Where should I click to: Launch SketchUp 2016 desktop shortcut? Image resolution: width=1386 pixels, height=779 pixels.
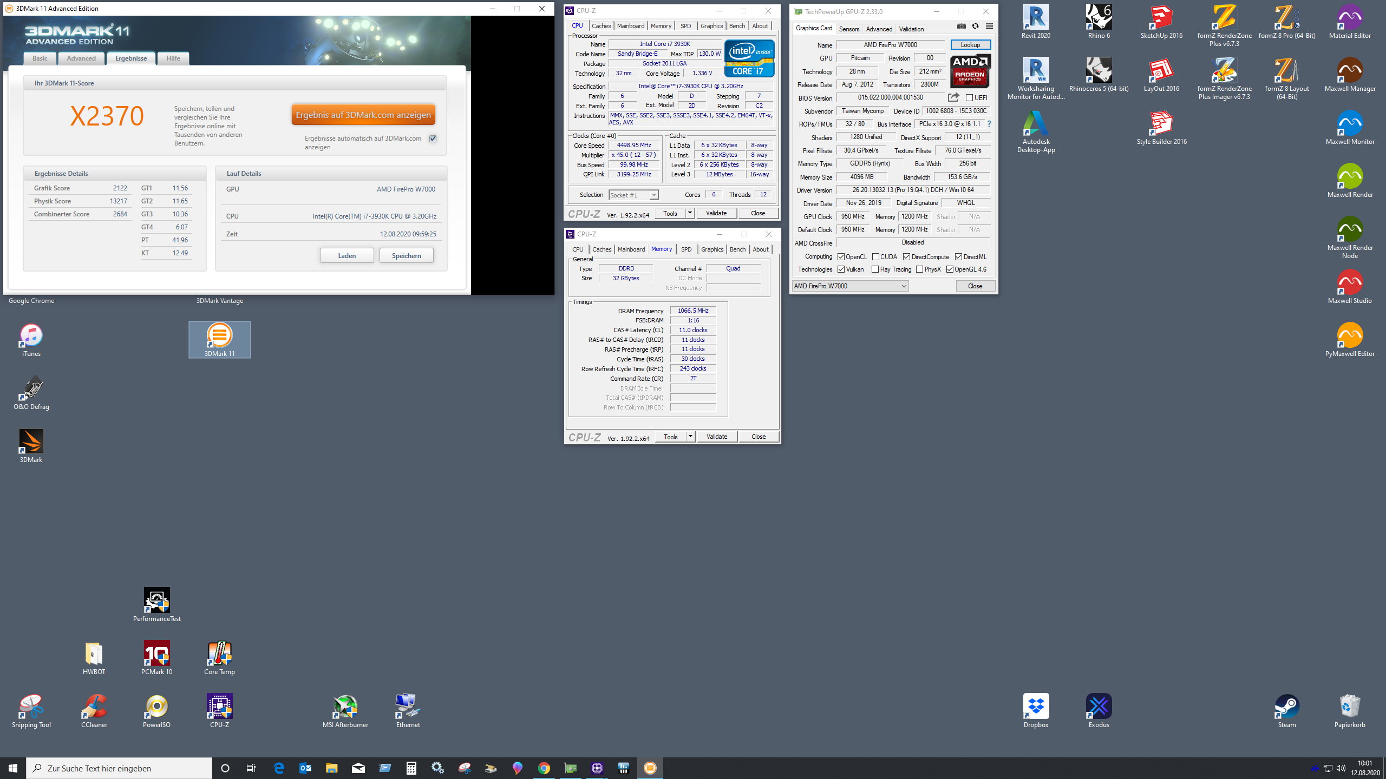click(1161, 22)
